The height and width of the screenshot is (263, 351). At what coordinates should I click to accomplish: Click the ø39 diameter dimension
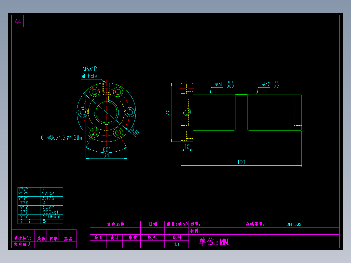135,131
